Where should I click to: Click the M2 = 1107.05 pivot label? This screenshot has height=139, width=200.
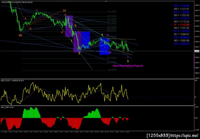[x=182, y=28]
